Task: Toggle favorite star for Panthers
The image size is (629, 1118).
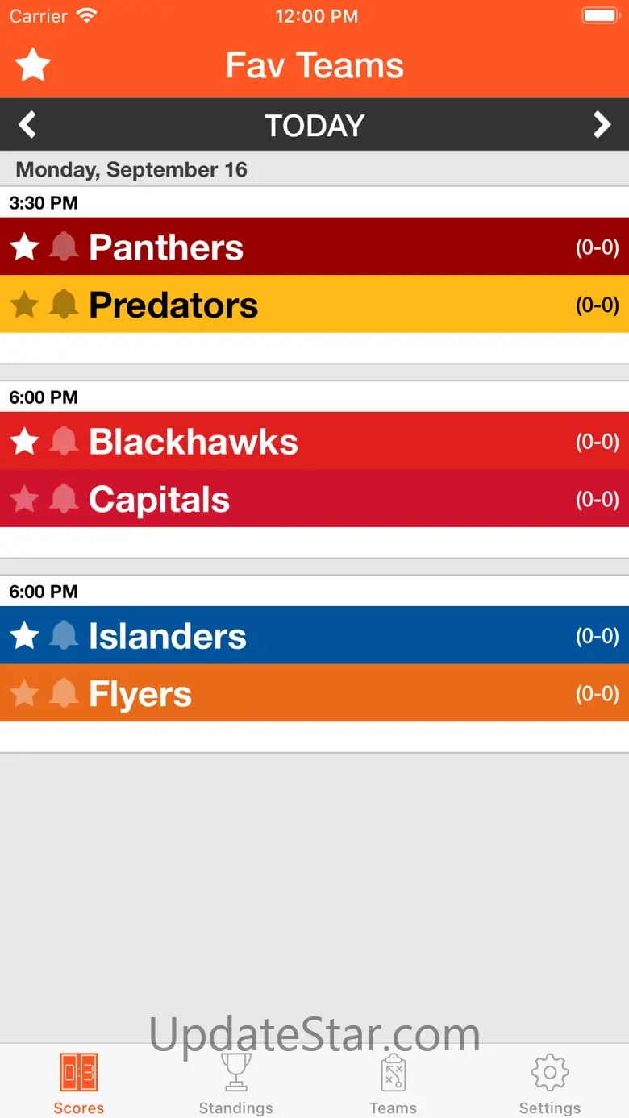Action: point(25,247)
